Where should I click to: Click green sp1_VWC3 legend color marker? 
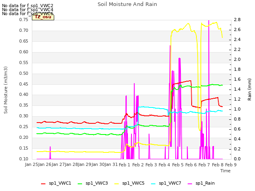(x=80, y=184)
